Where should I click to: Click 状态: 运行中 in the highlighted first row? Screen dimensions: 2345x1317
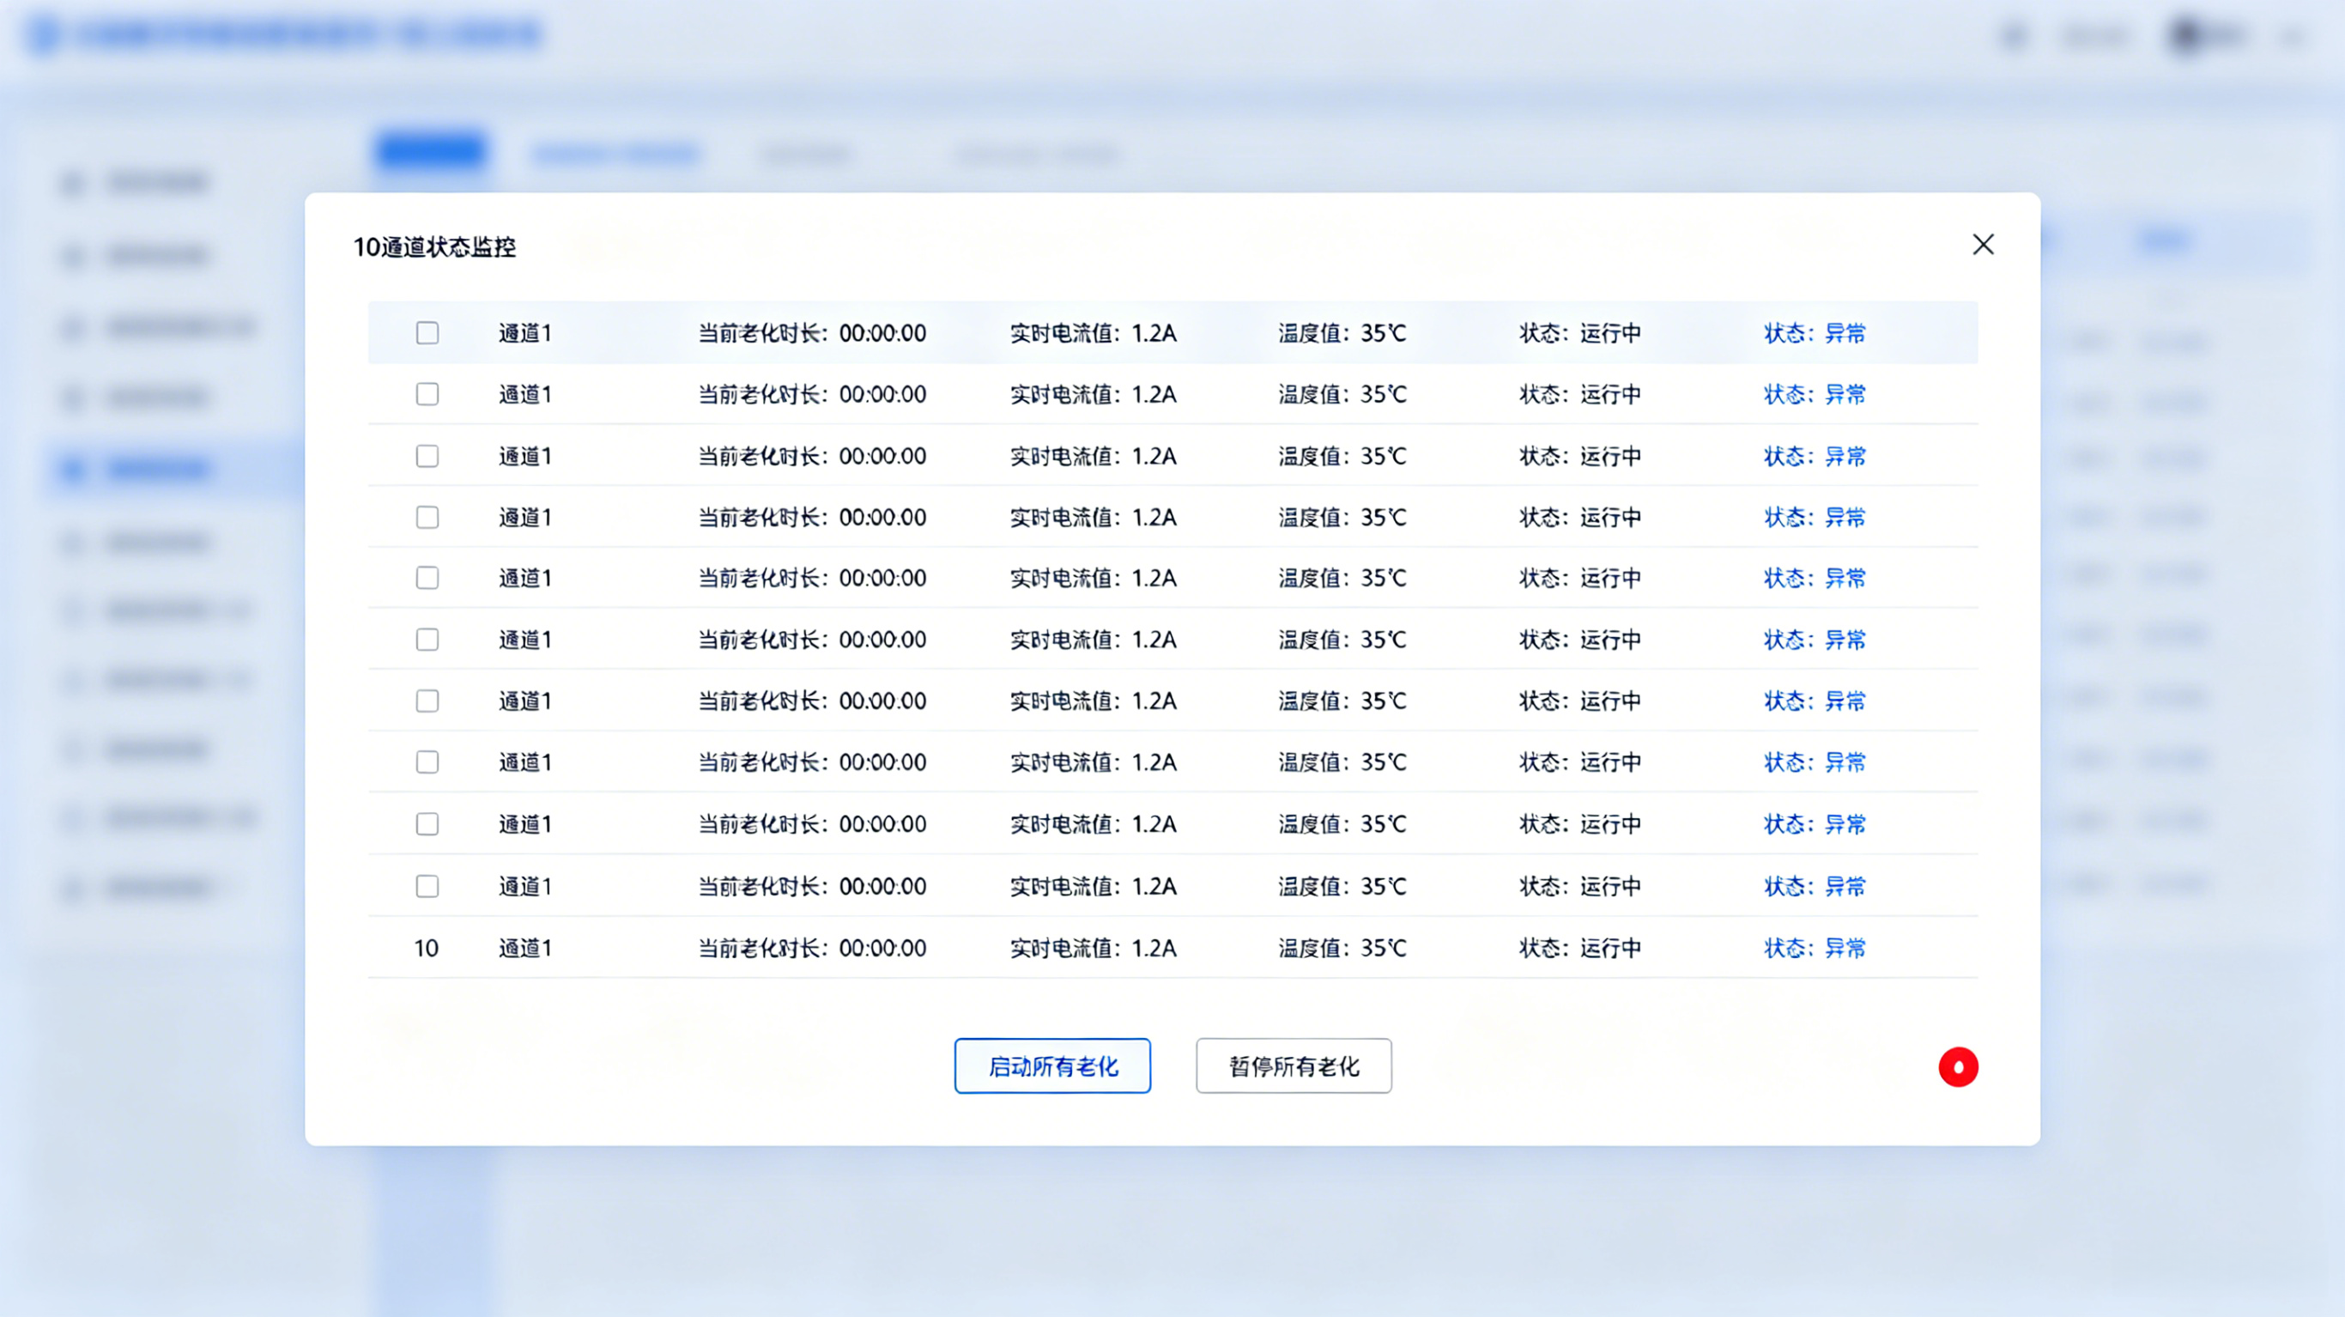coord(1579,333)
